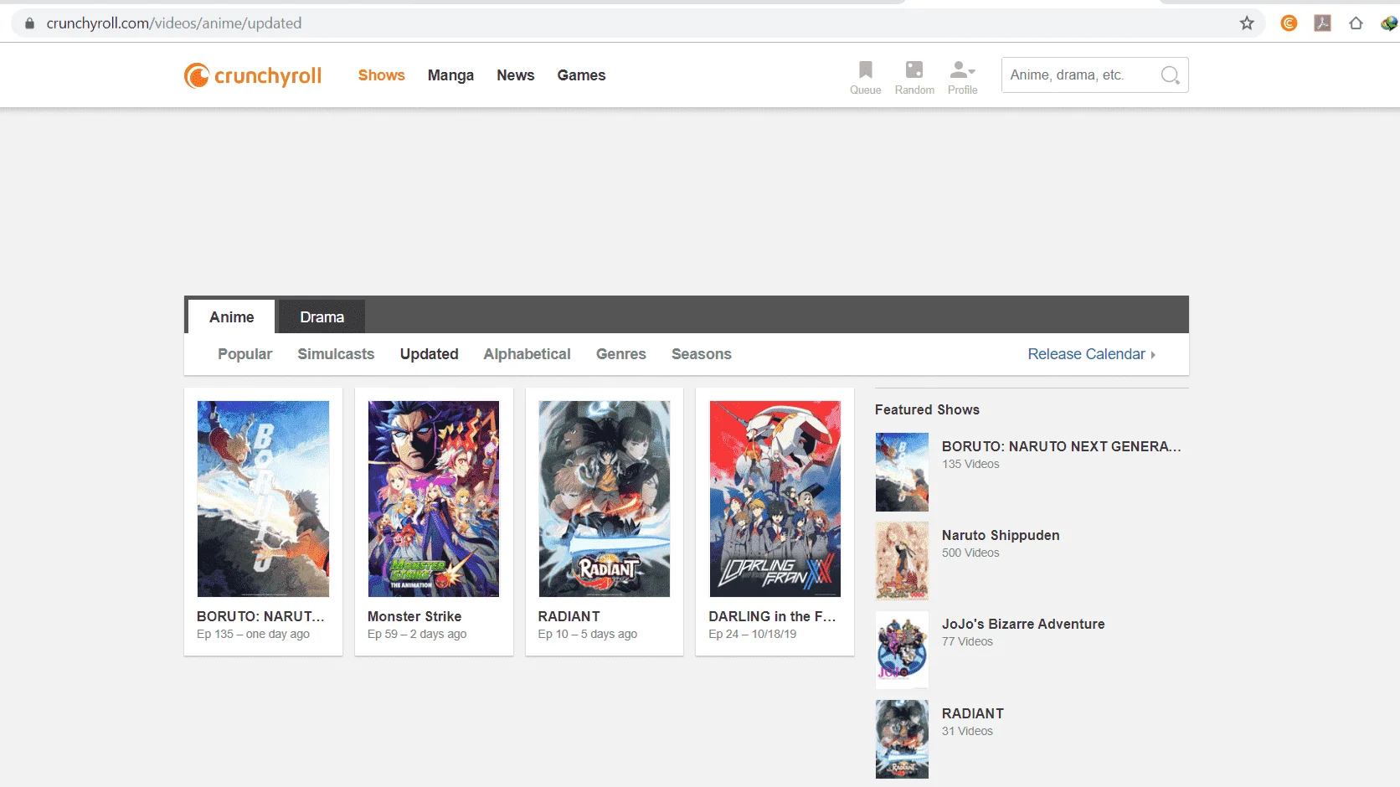Screen dimensions: 1400x787
Task: Click the address bar URL
Action: pyautogui.click(x=174, y=23)
